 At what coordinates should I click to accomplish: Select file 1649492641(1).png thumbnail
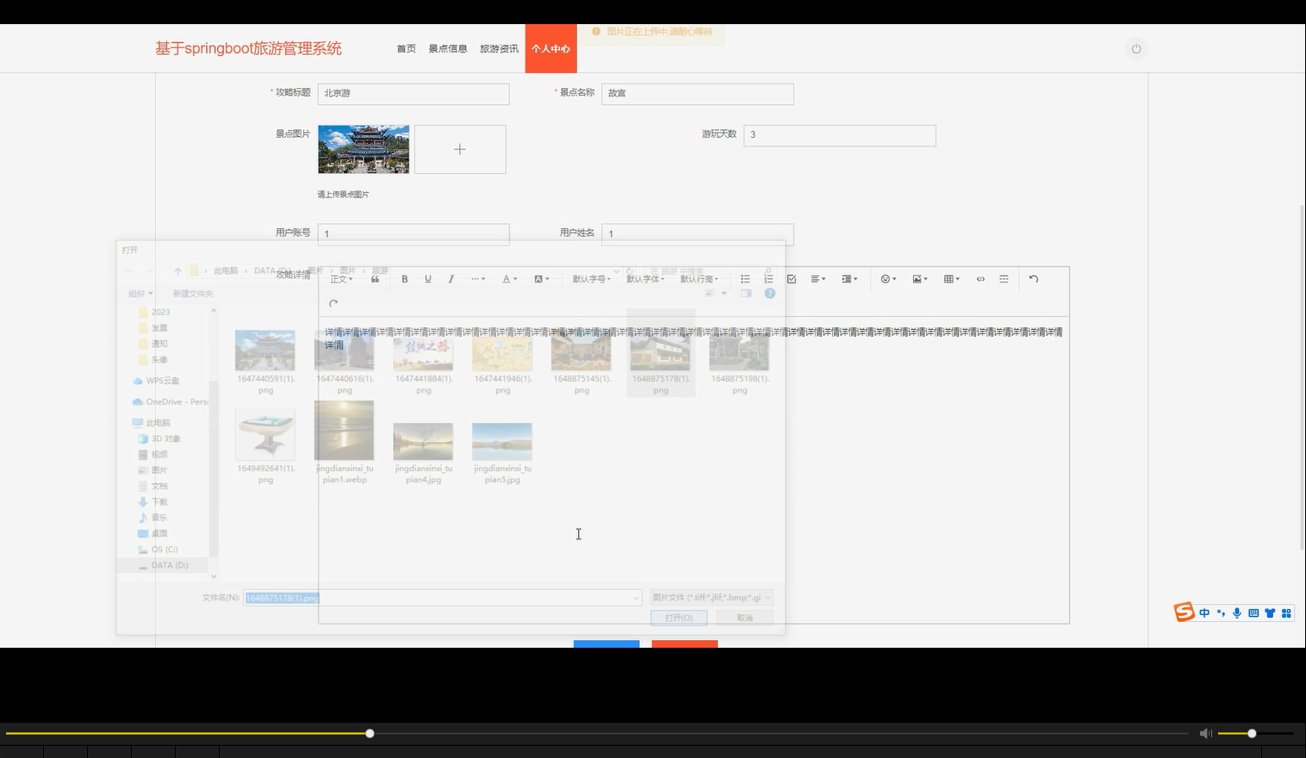point(265,435)
